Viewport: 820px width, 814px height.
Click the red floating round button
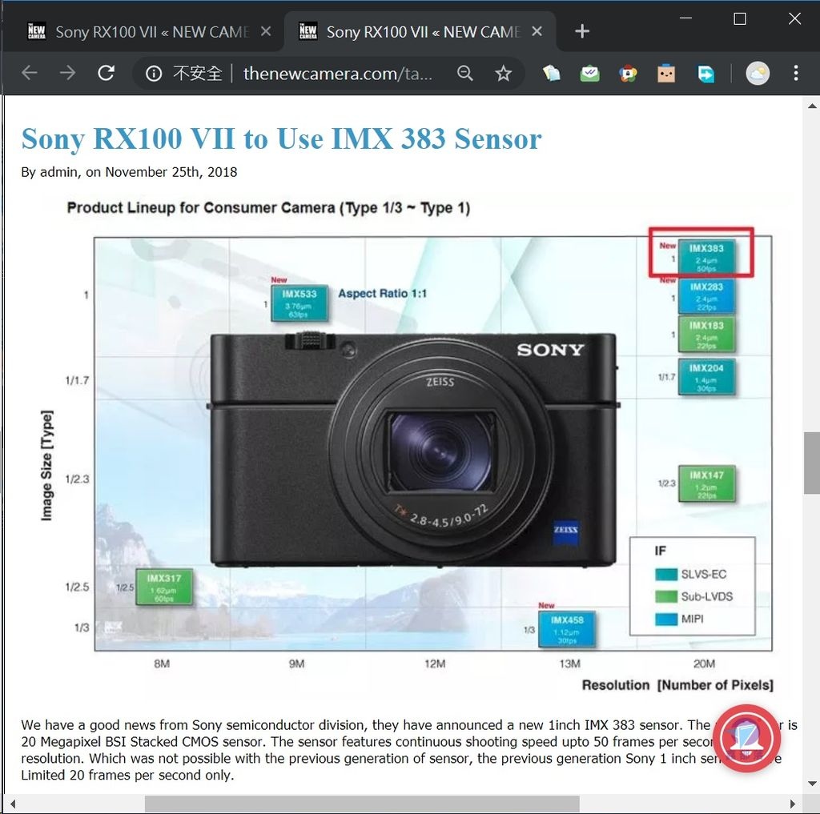(746, 738)
